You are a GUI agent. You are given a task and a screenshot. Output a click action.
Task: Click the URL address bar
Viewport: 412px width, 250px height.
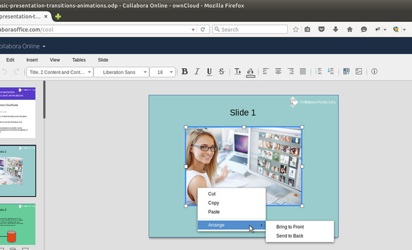click(x=95, y=29)
